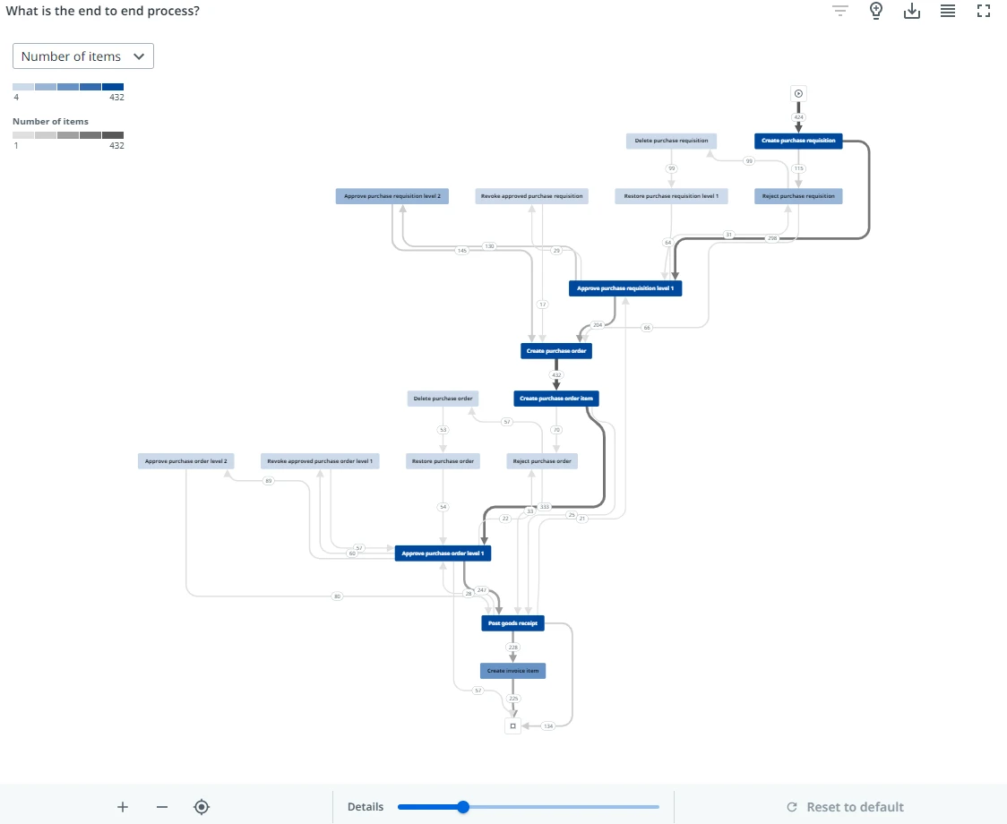Click the 70 edge label below Create purchase order item

pos(556,430)
